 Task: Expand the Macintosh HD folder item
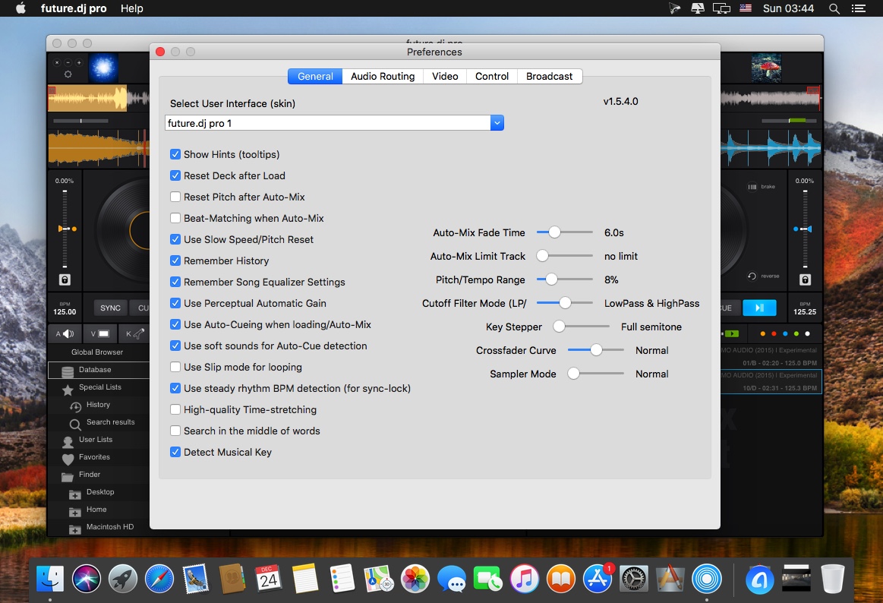[x=74, y=529]
